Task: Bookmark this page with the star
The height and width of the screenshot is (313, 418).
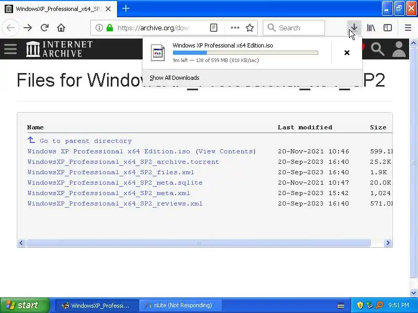Action: coord(250,28)
